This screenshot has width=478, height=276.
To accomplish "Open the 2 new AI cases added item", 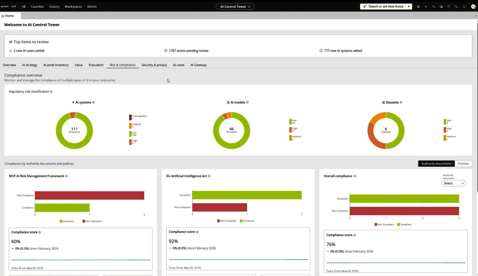I will [29, 51].
